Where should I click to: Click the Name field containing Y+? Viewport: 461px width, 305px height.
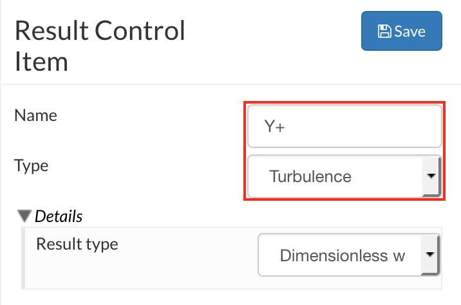344,127
